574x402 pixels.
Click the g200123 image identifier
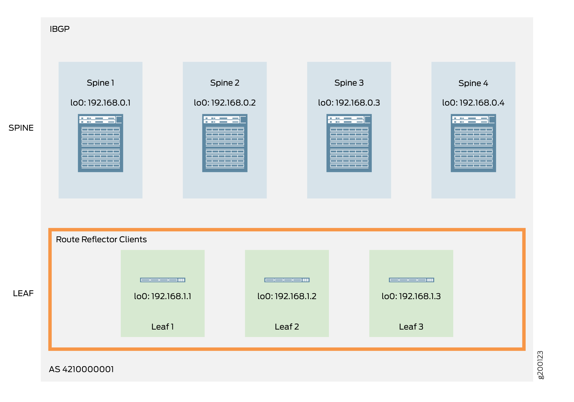540,365
